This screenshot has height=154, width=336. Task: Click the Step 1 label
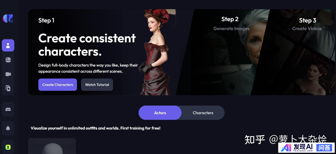click(x=46, y=20)
